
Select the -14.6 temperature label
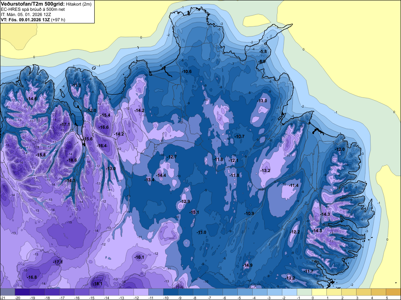pos(32,99)
